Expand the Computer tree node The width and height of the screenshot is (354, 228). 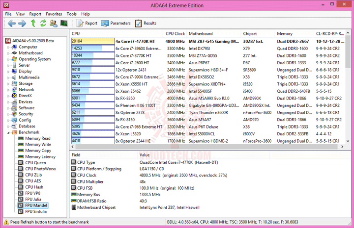(x=8, y=47)
